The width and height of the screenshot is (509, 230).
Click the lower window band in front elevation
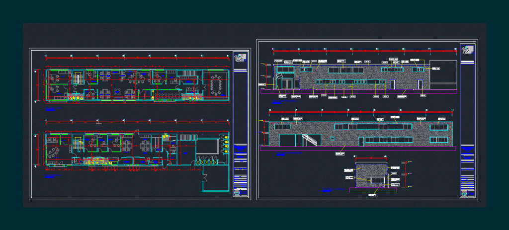(350, 82)
